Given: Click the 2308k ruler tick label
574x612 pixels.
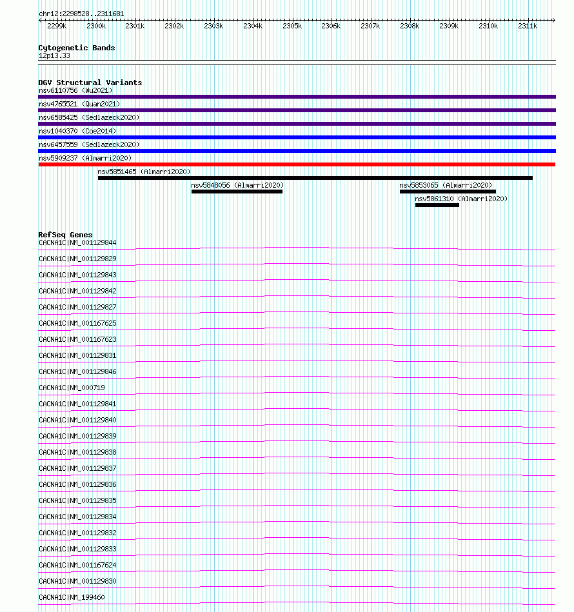Looking at the screenshot, I should tap(410, 26).
